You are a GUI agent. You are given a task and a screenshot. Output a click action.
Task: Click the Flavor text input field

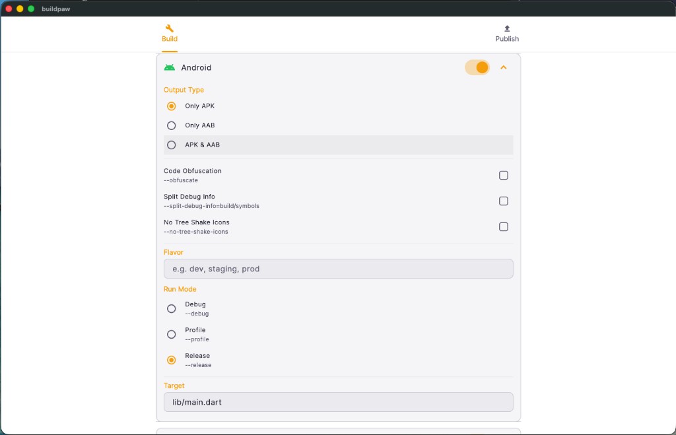(x=338, y=269)
